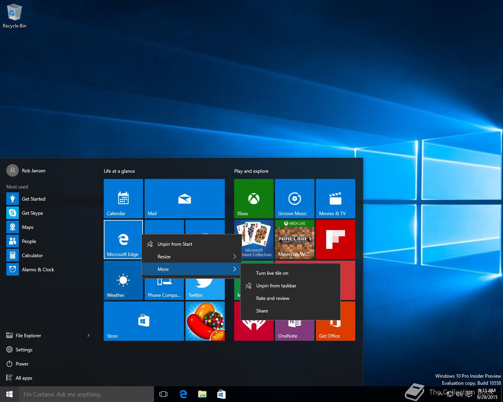The height and width of the screenshot is (402, 503).
Task: Open the Microsoft Edge tile
Action: (x=123, y=239)
